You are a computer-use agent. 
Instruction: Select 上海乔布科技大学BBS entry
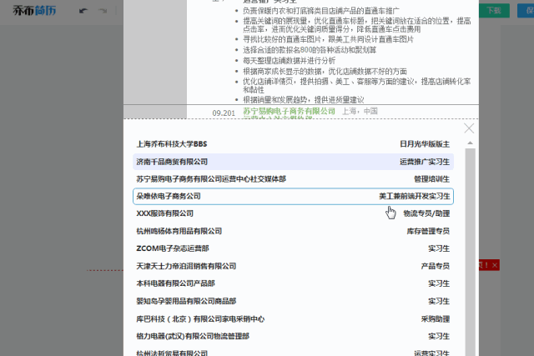(x=293, y=144)
